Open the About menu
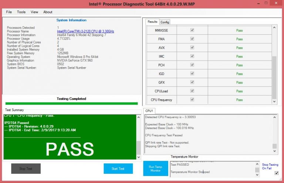Image resolution: width=284 pixels, height=183 pixels. pyautogui.click(x=48, y=12)
